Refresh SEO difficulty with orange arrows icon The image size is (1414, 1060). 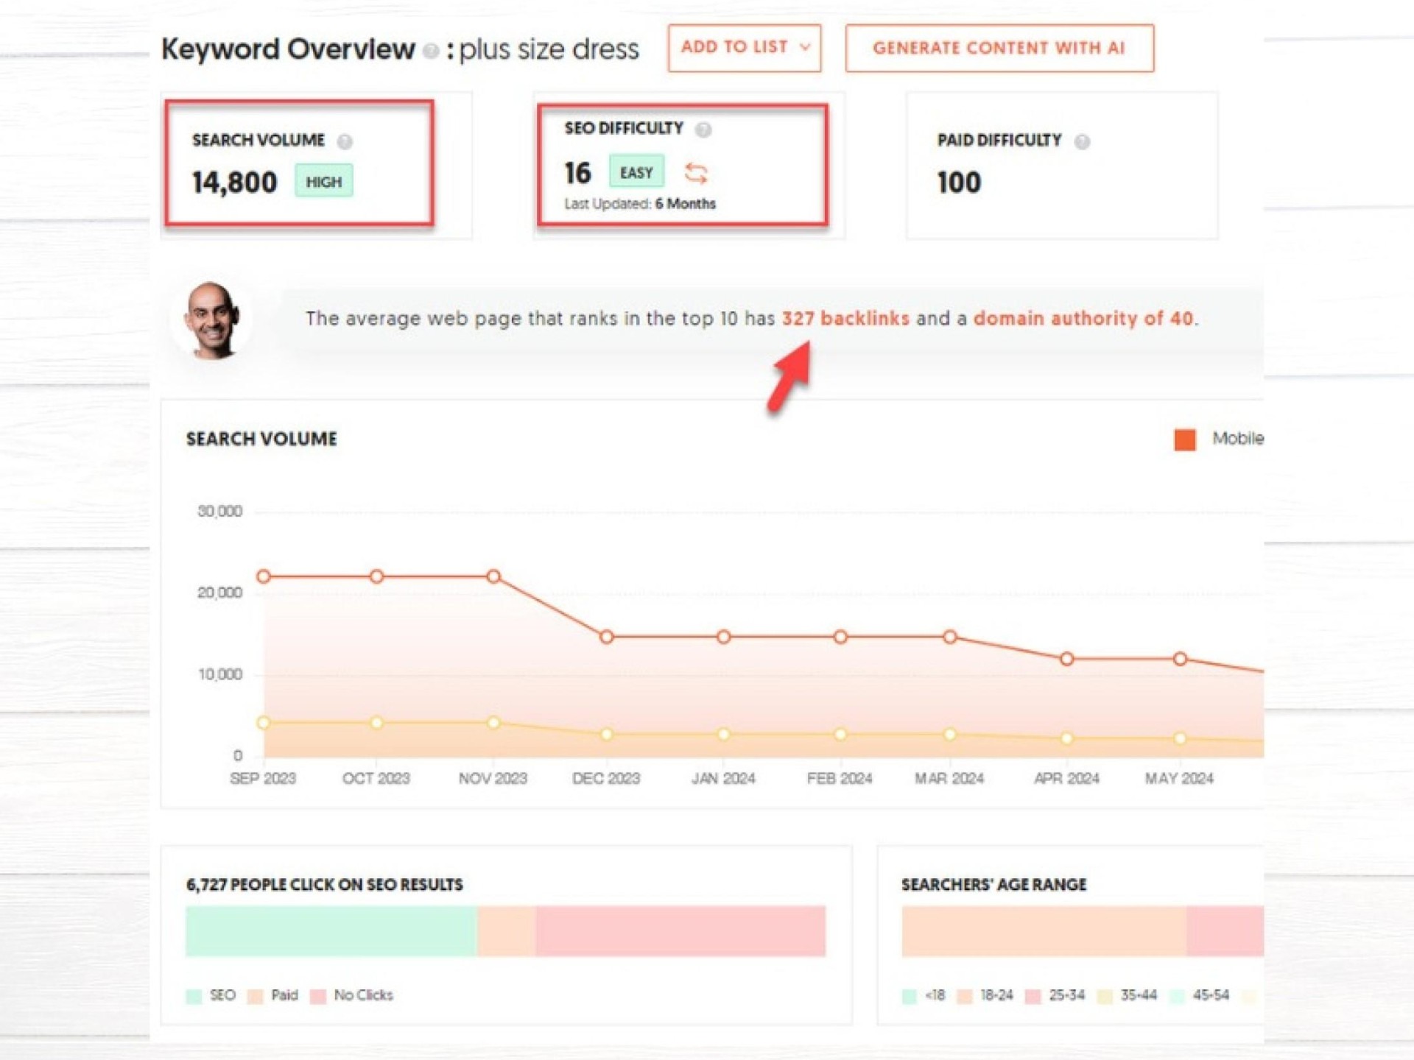click(695, 174)
